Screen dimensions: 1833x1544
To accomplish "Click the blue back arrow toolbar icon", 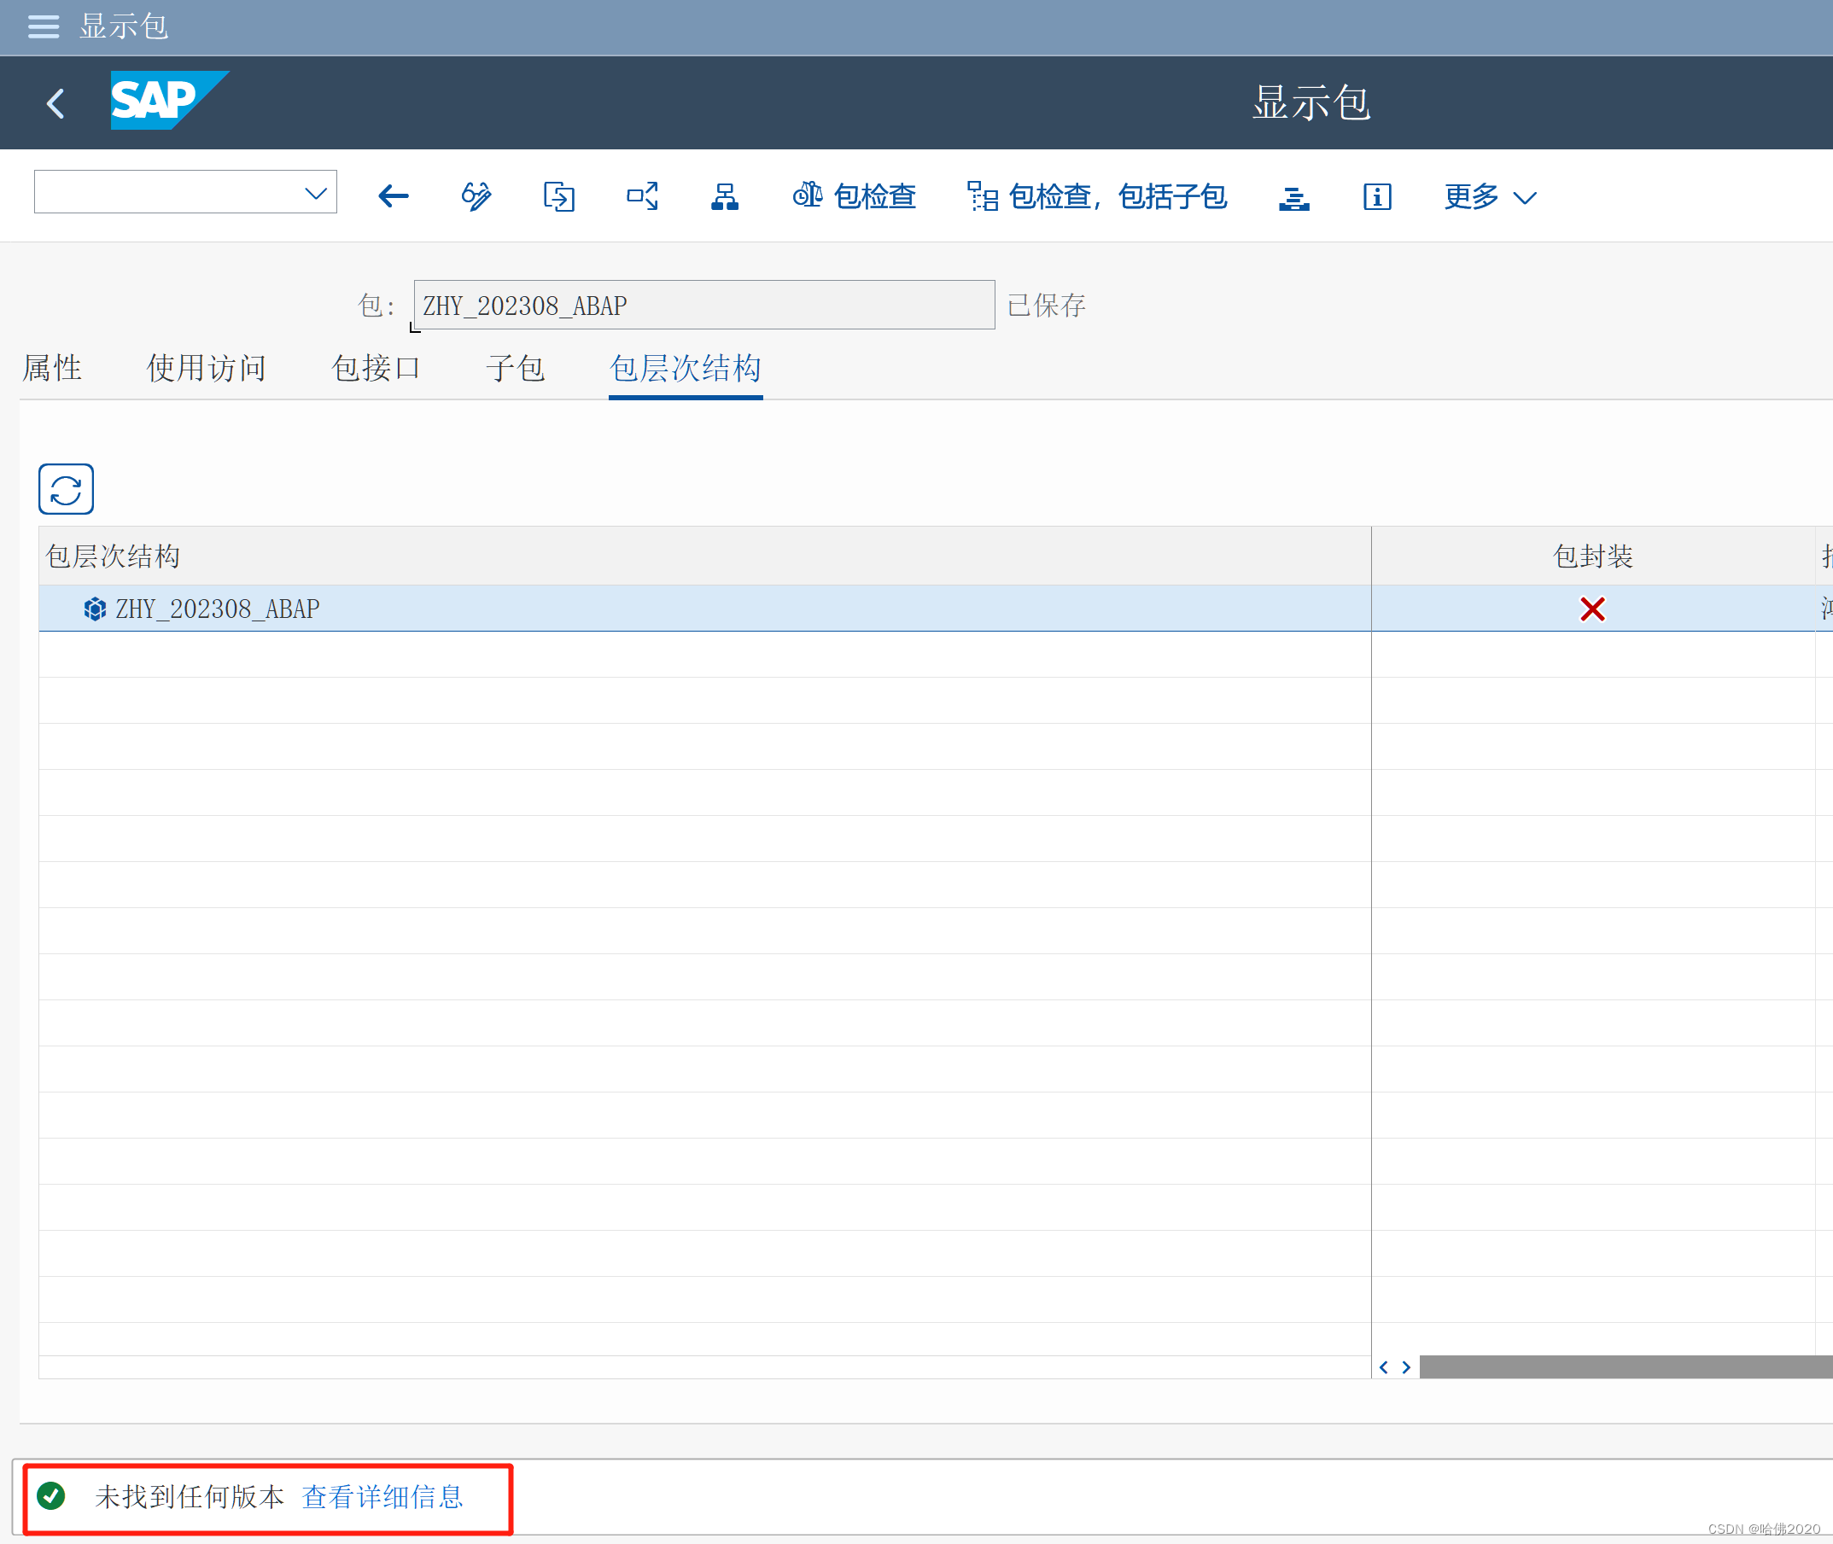I will [393, 196].
